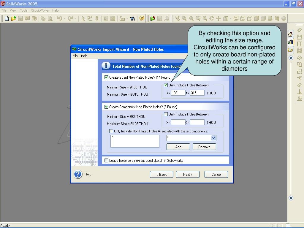Open the CircuitWorks menu

click(40, 10)
